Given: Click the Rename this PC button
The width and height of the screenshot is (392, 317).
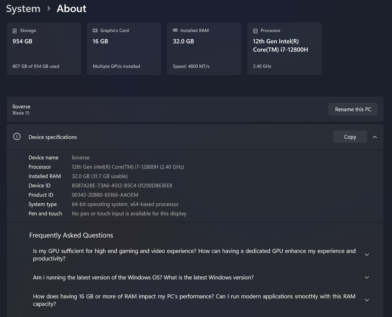Looking at the screenshot, I should (353, 109).
